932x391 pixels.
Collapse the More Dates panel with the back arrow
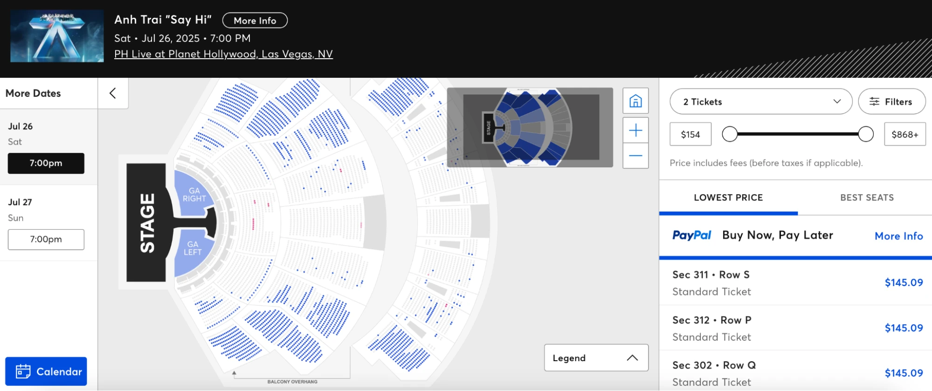pyautogui.click(x=113, y=93)
